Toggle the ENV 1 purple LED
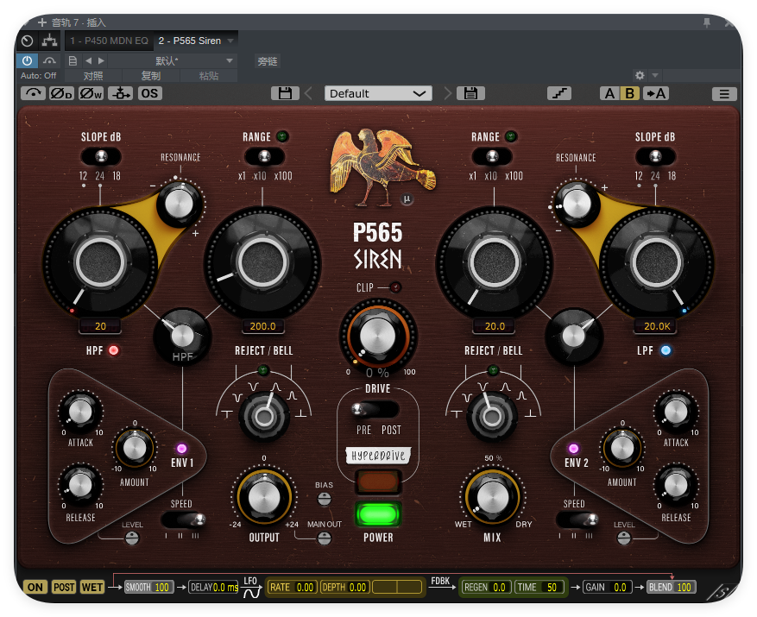Screen dimensions: 757x617 (181, 449)
